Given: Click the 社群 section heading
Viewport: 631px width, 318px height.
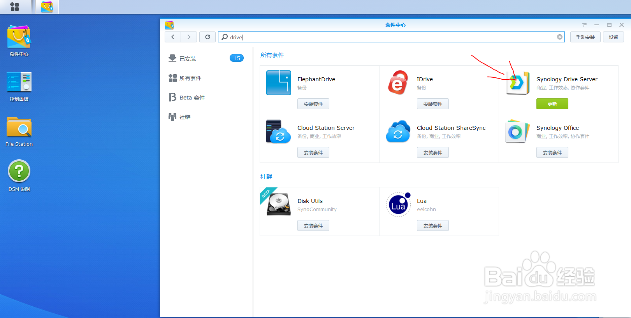Looking at the screenshot, I should [x=266, y=177].
